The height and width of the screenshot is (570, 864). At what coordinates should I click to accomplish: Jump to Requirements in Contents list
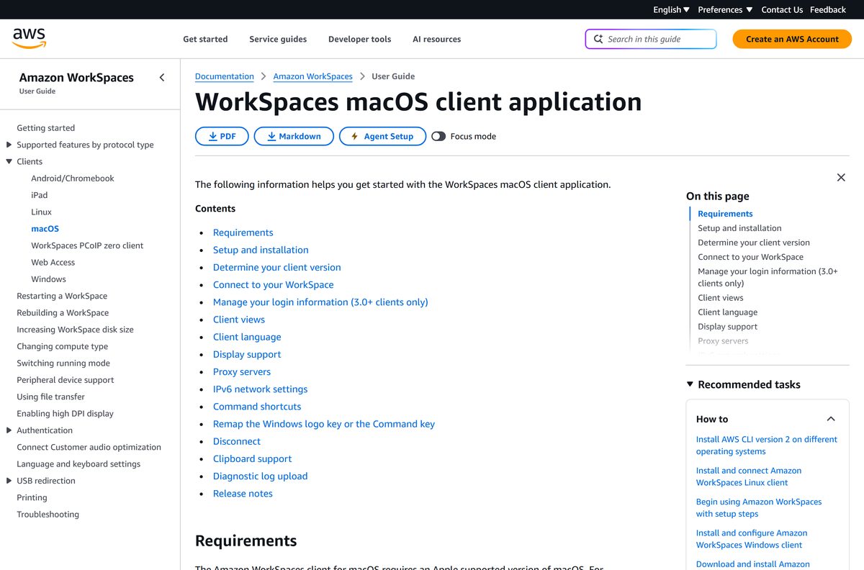[x=243, y=232]
